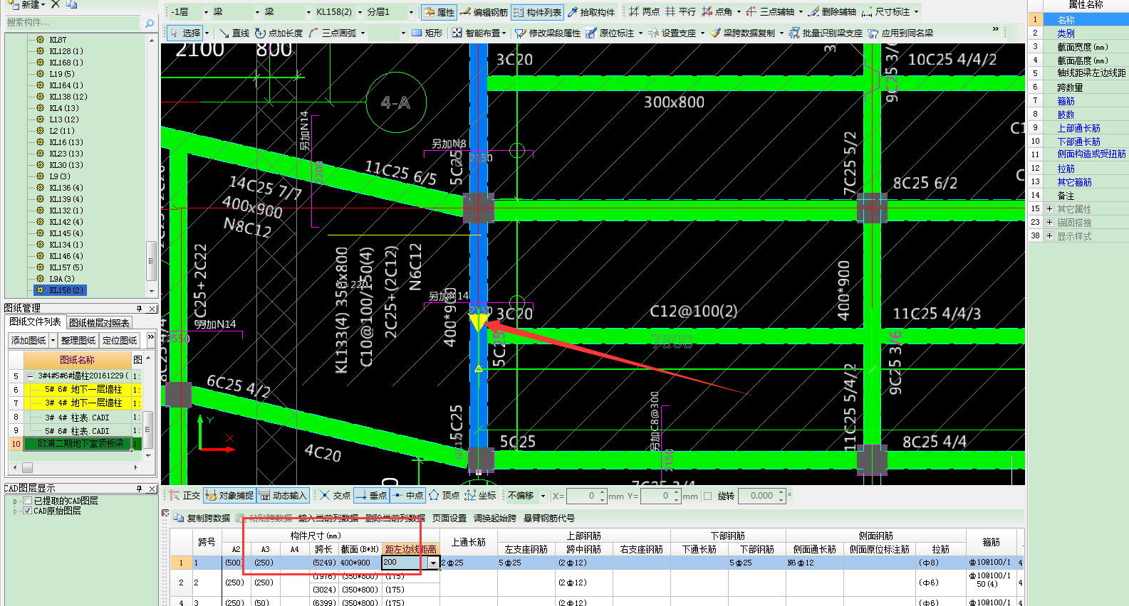
Task: Choose 三点画弧 three-point arc tool
Action: pos(333,33)
